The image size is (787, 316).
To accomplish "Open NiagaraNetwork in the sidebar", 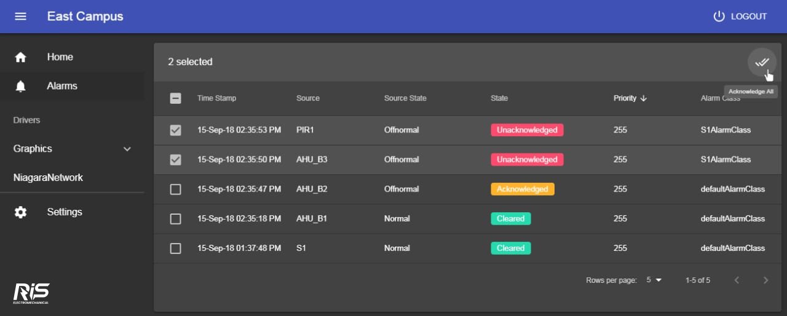I will [48, 178].
